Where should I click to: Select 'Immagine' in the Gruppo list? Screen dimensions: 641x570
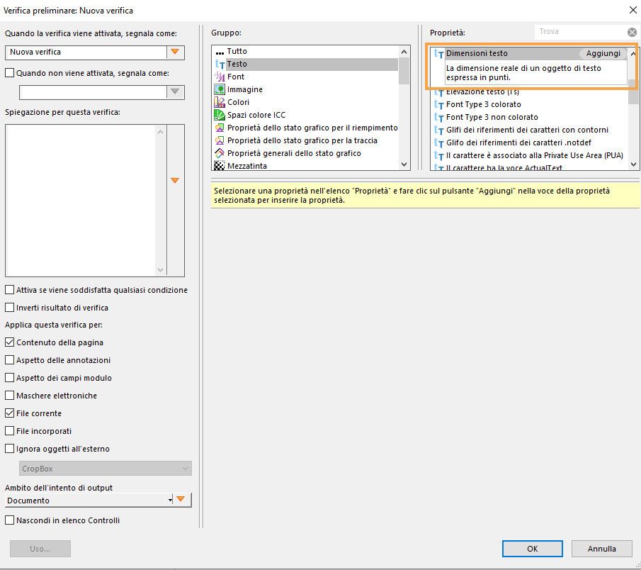pyautogui.click(x=245, y=89)
